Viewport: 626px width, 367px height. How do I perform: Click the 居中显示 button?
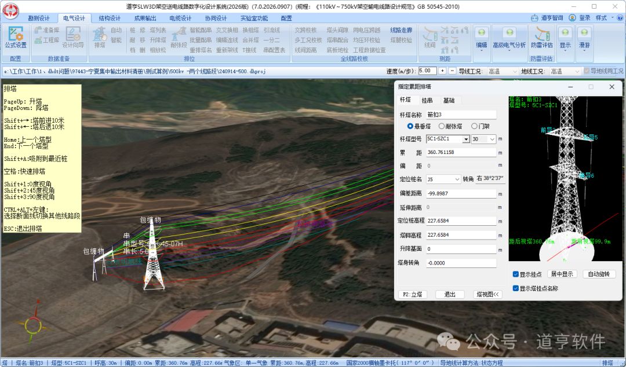click(562, 274)
